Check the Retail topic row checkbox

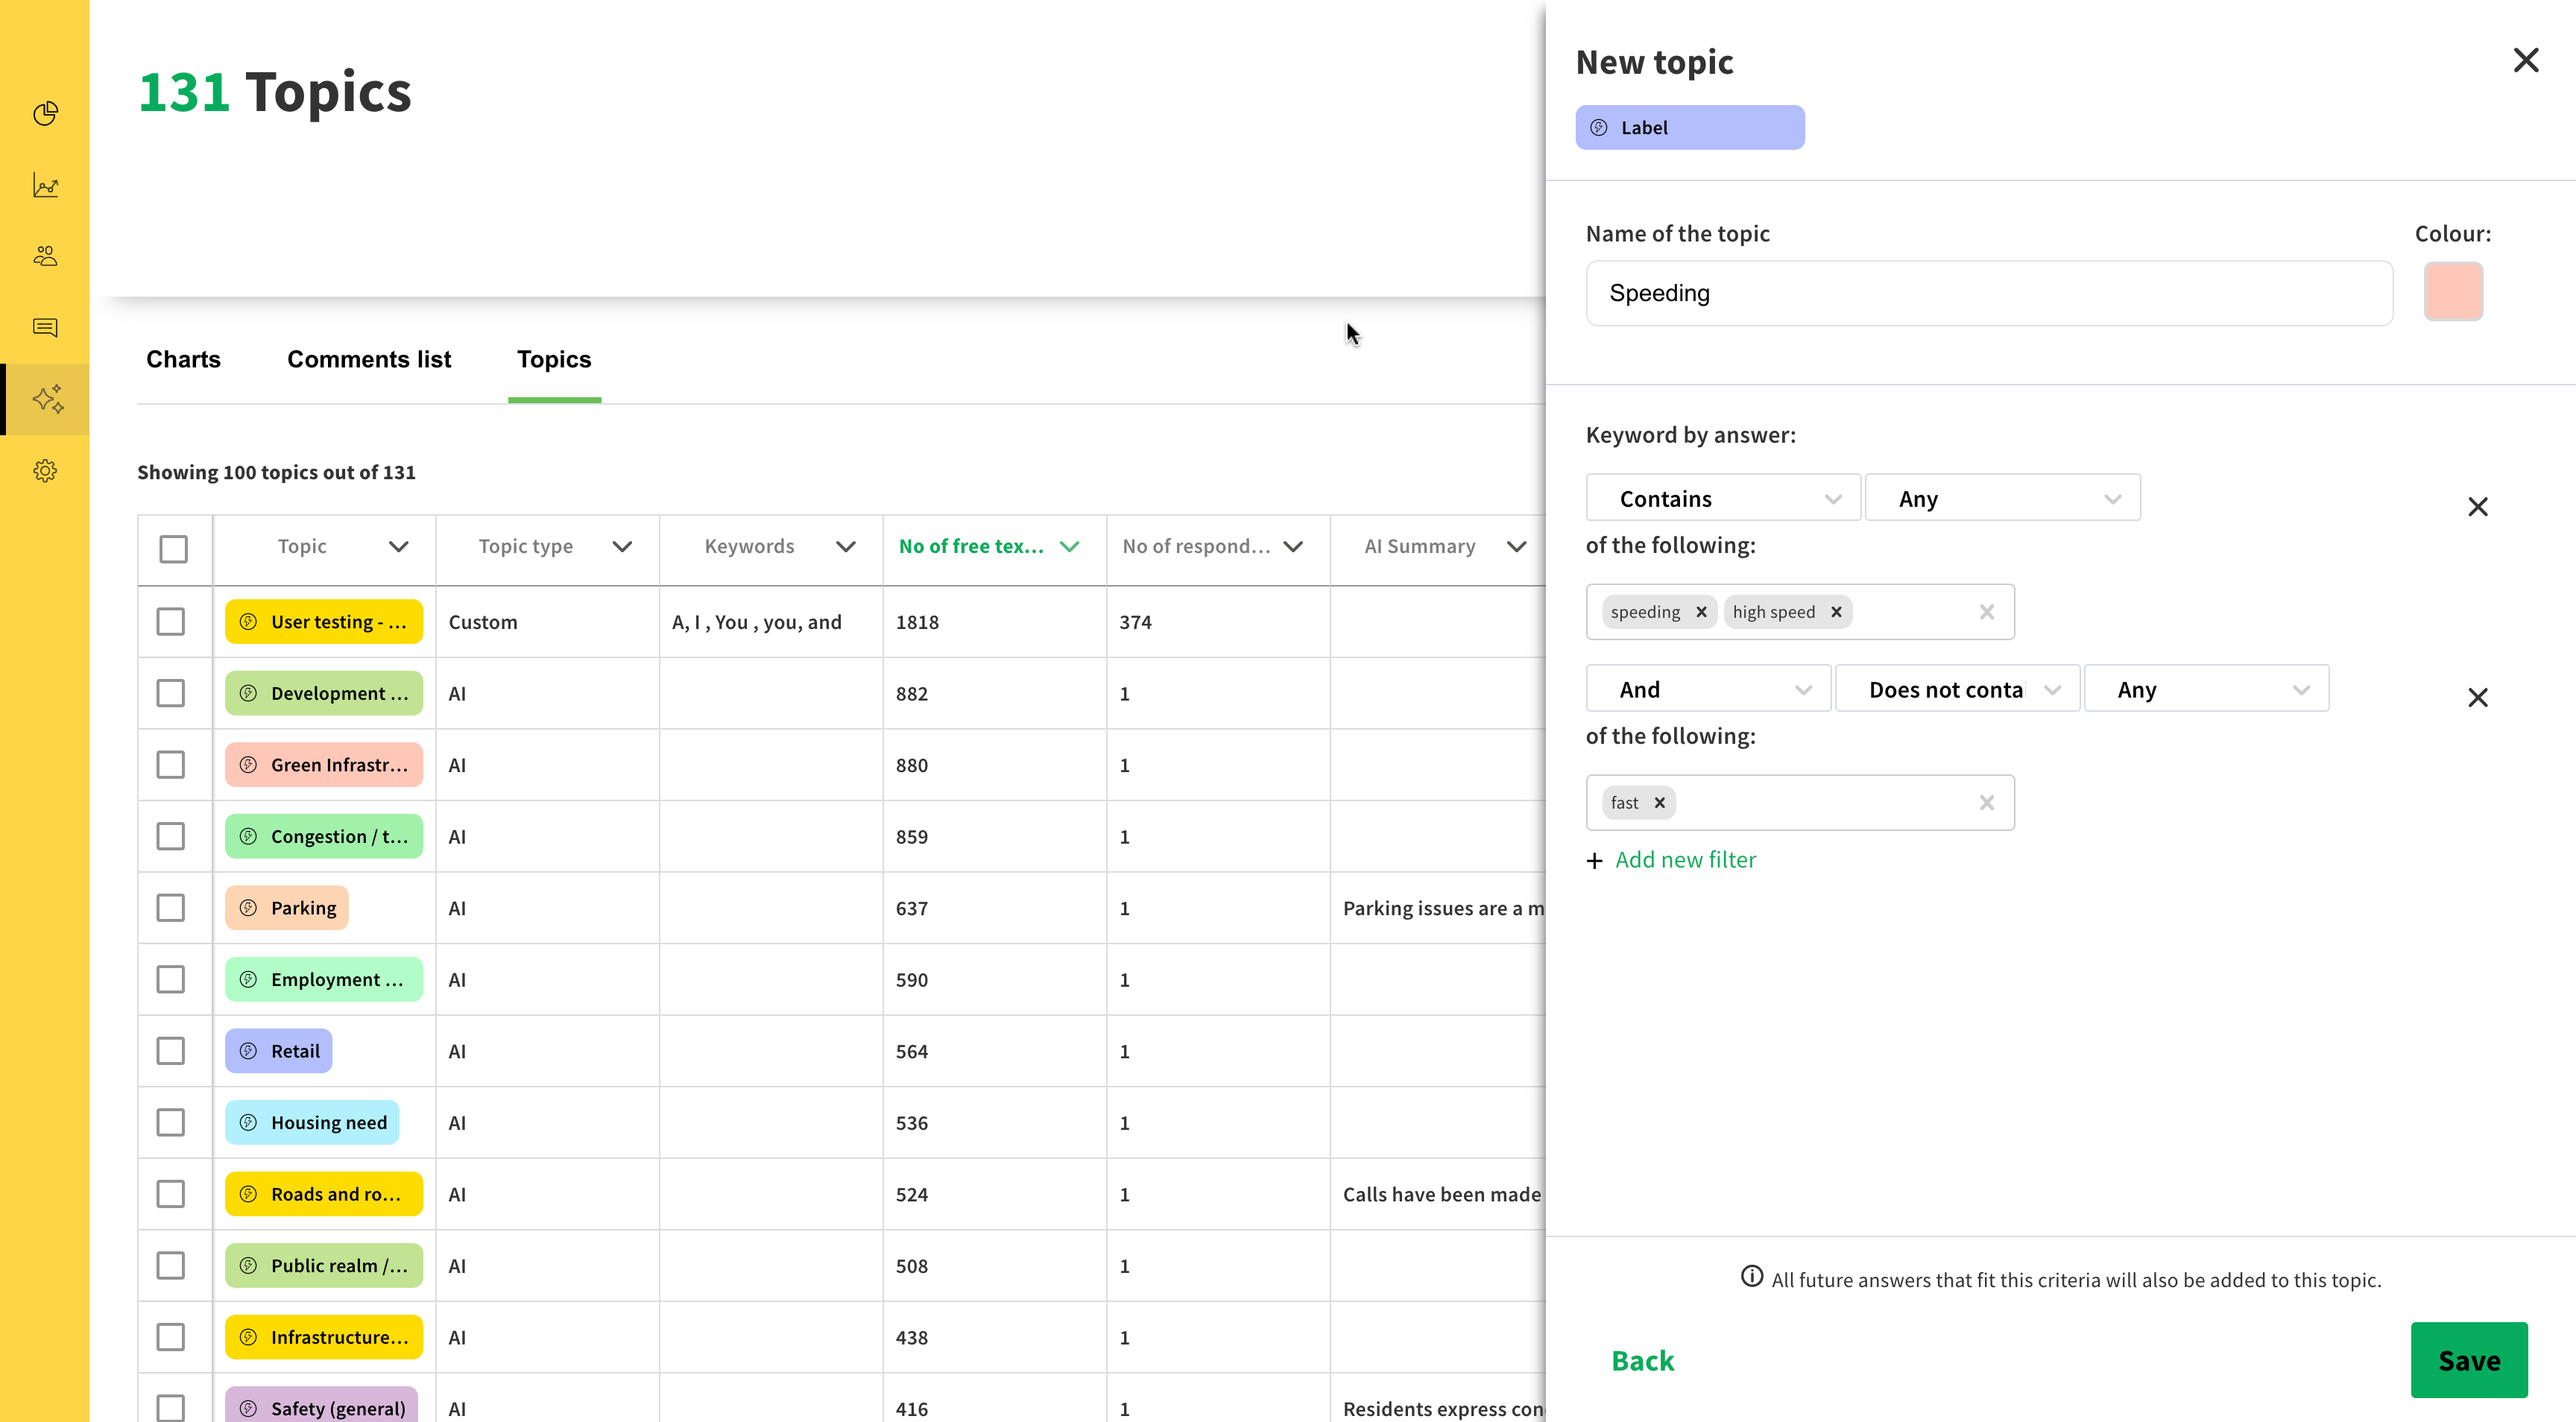[x=171, y=1051]
